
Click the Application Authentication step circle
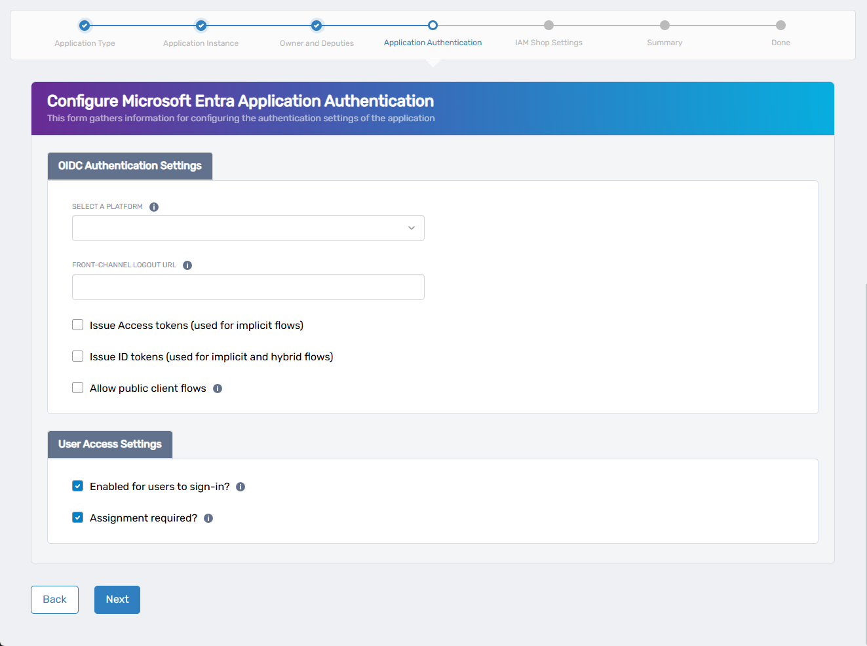[433, 26]
